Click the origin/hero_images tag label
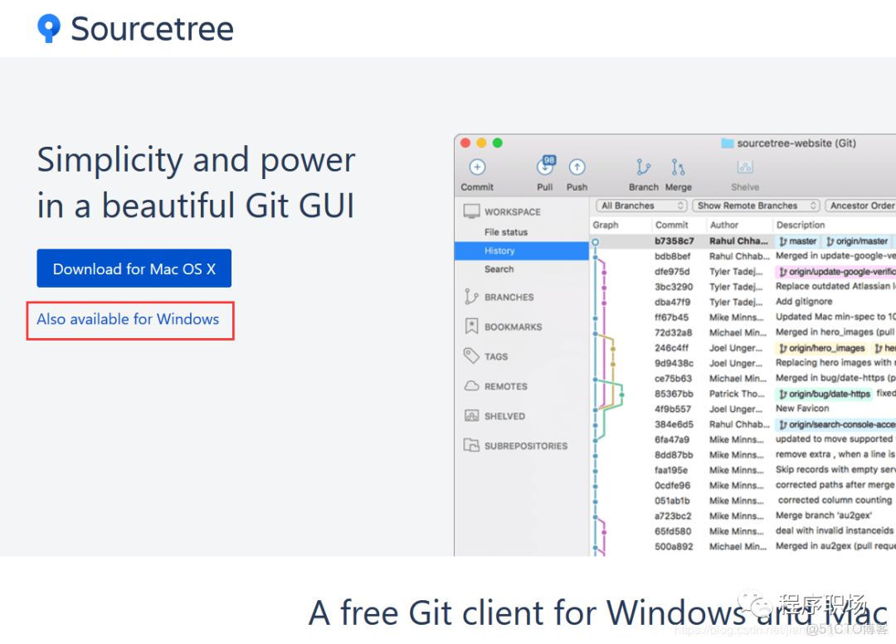896x644 pixels. pyautogui.click(x=821, y=347)
